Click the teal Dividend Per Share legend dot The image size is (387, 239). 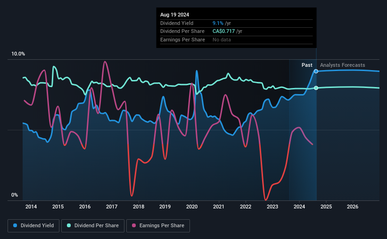pos(69,225)
